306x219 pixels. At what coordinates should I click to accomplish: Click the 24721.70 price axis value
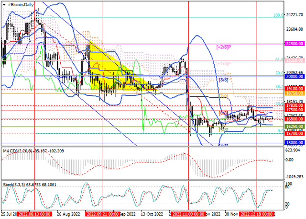click(x=295, y=15)
